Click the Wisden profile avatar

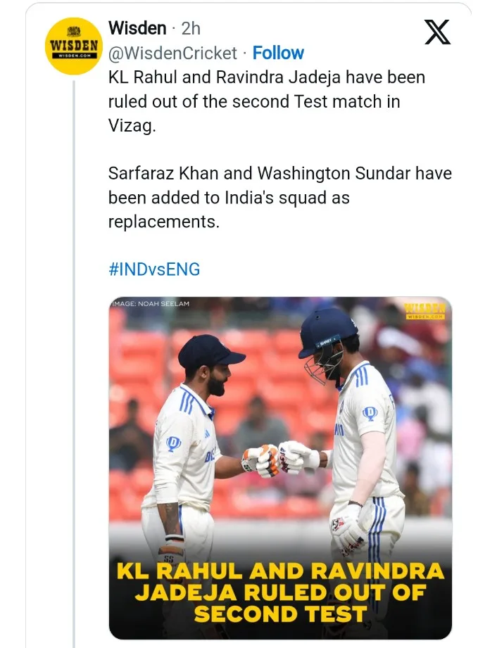click(x=74, y=45)
